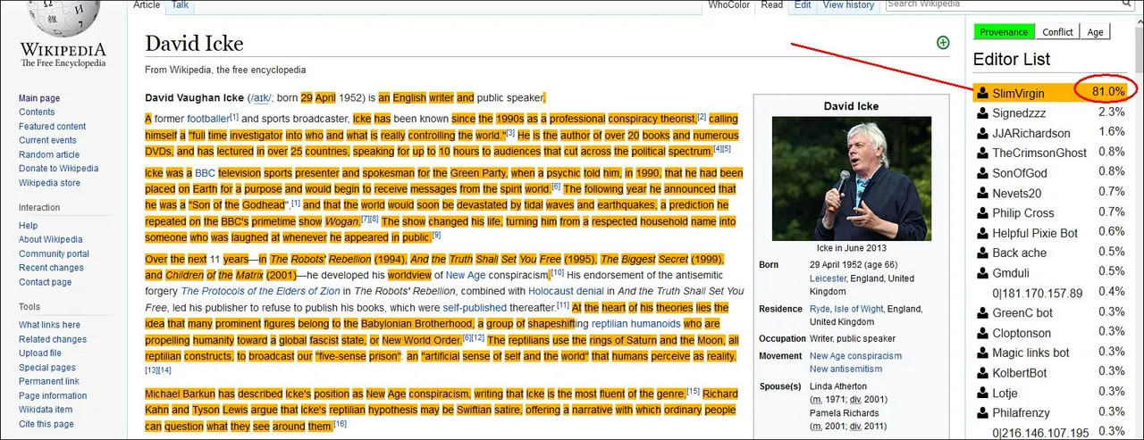Switch to the Provenance view
1144x440 pixels.
(1004, 31)
